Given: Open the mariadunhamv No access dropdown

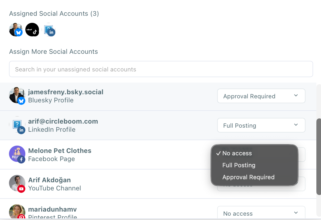Looking at the screenshot, I should coord(261,213).
